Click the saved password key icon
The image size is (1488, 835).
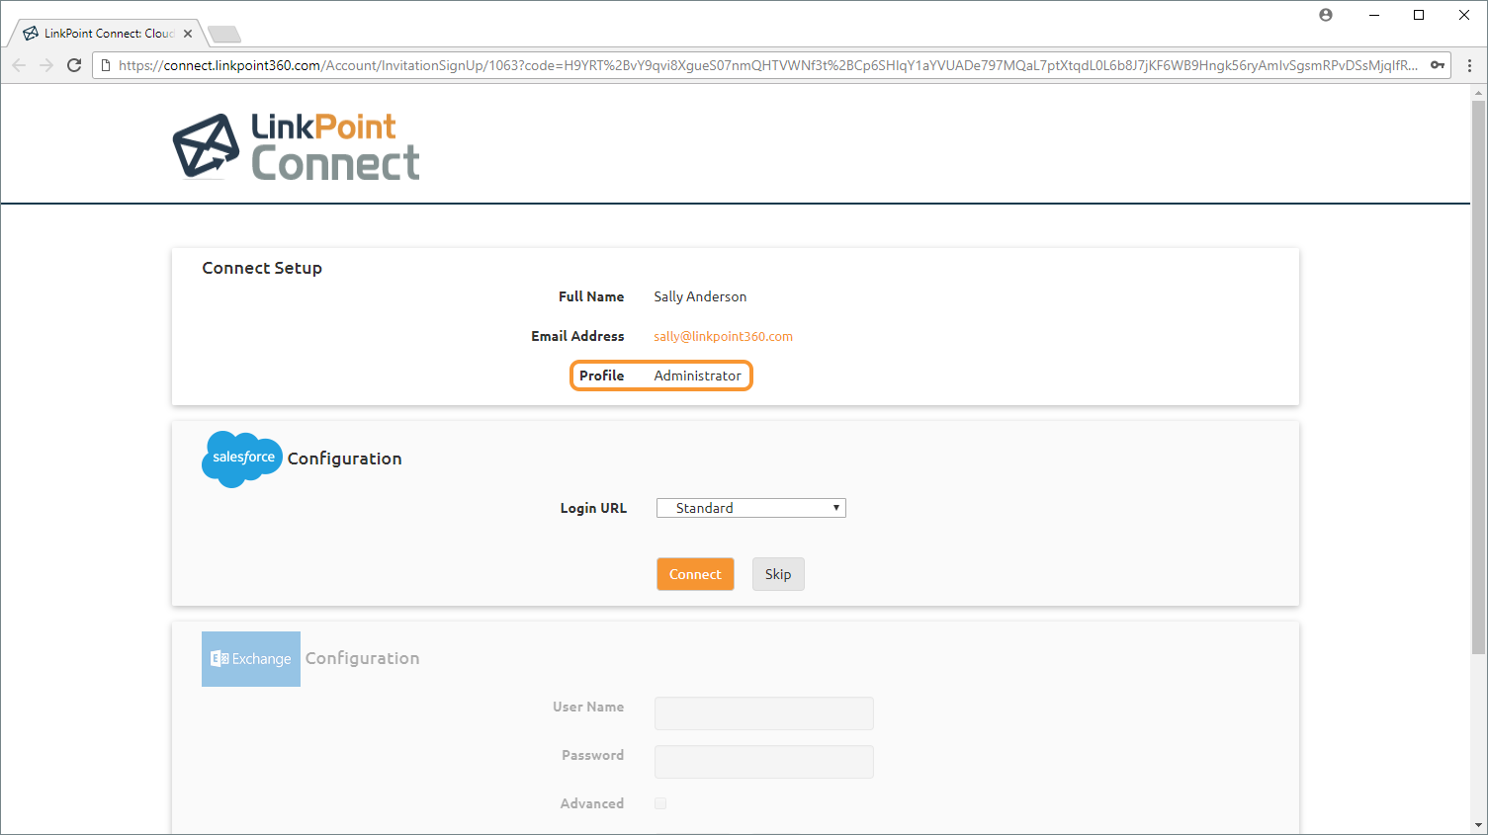(x=1438, y=65)
